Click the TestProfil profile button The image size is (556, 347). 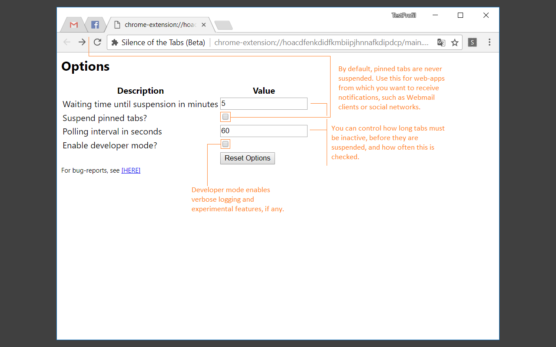point(404,15)
